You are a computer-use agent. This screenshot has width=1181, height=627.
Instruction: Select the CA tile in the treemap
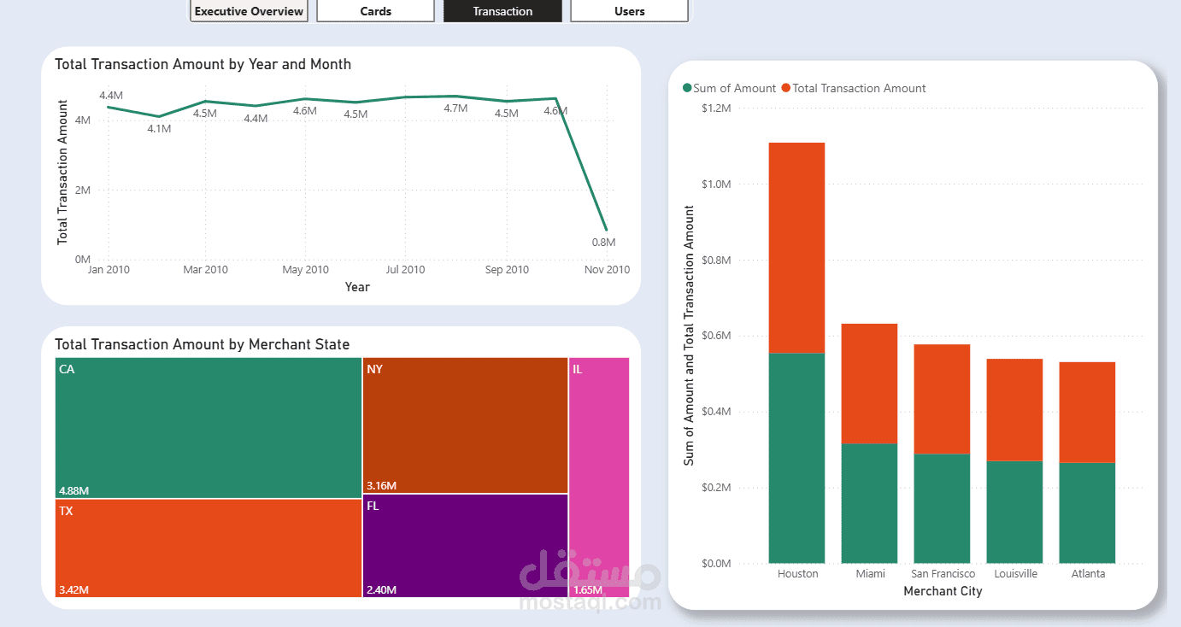pos(209,427)
